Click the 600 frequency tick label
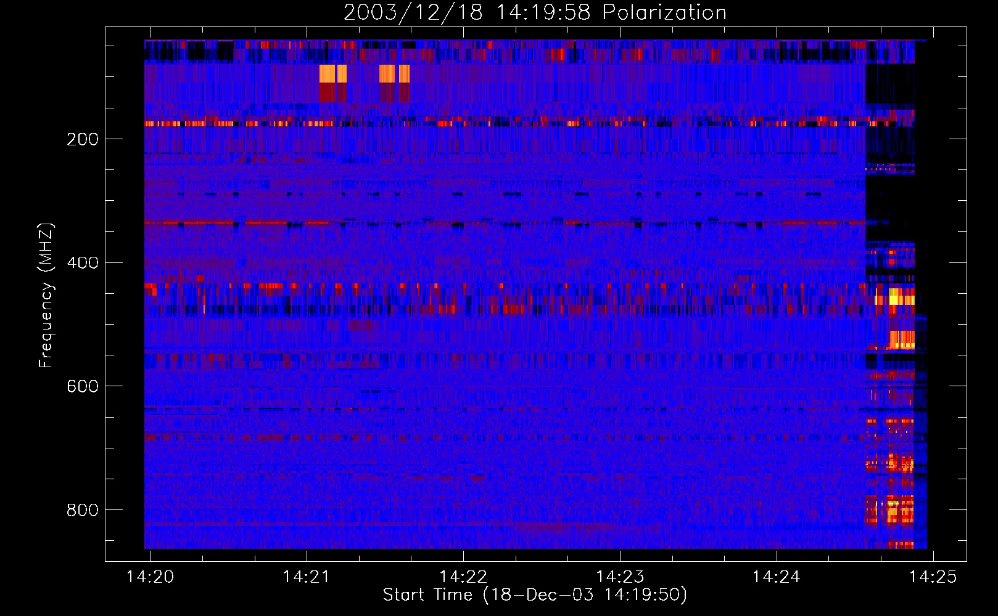This screenshot has width=998, height=616. click(83, 386)
